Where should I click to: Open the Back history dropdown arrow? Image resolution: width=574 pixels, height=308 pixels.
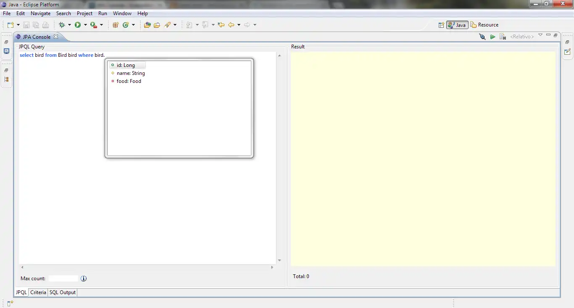pyautogui.click(x=239, y=25)
